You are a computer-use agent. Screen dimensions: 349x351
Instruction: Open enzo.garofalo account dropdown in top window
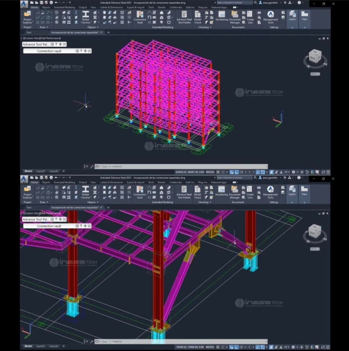pos(270,3)
